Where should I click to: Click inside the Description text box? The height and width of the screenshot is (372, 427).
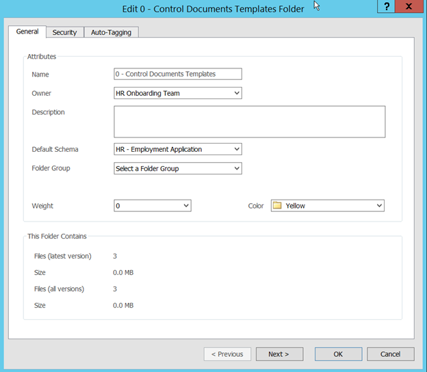click(x=249, y=122)
